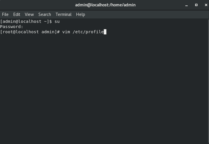This screenshot has height=144, width=209.
Task: Click the window title admin@localhost:/home/admin
Action: 105,5
